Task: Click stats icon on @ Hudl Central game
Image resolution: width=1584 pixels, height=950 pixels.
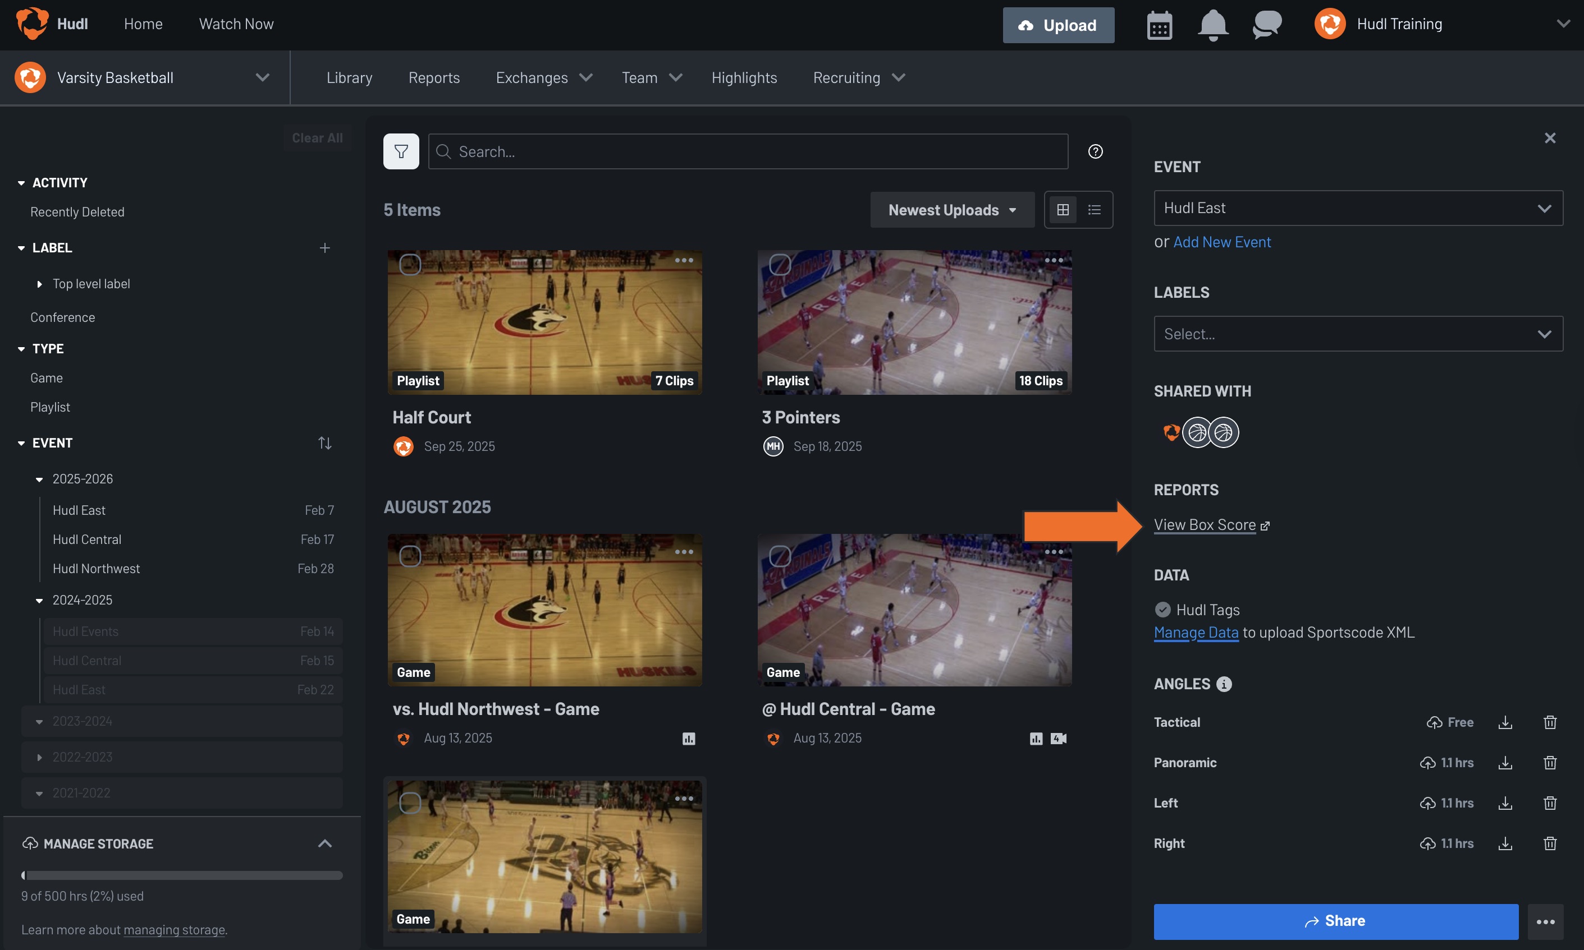Action: [1036, 739]
